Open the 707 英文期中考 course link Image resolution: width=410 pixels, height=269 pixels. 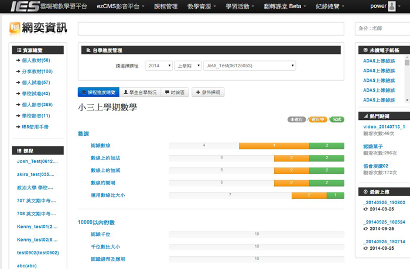36,201
